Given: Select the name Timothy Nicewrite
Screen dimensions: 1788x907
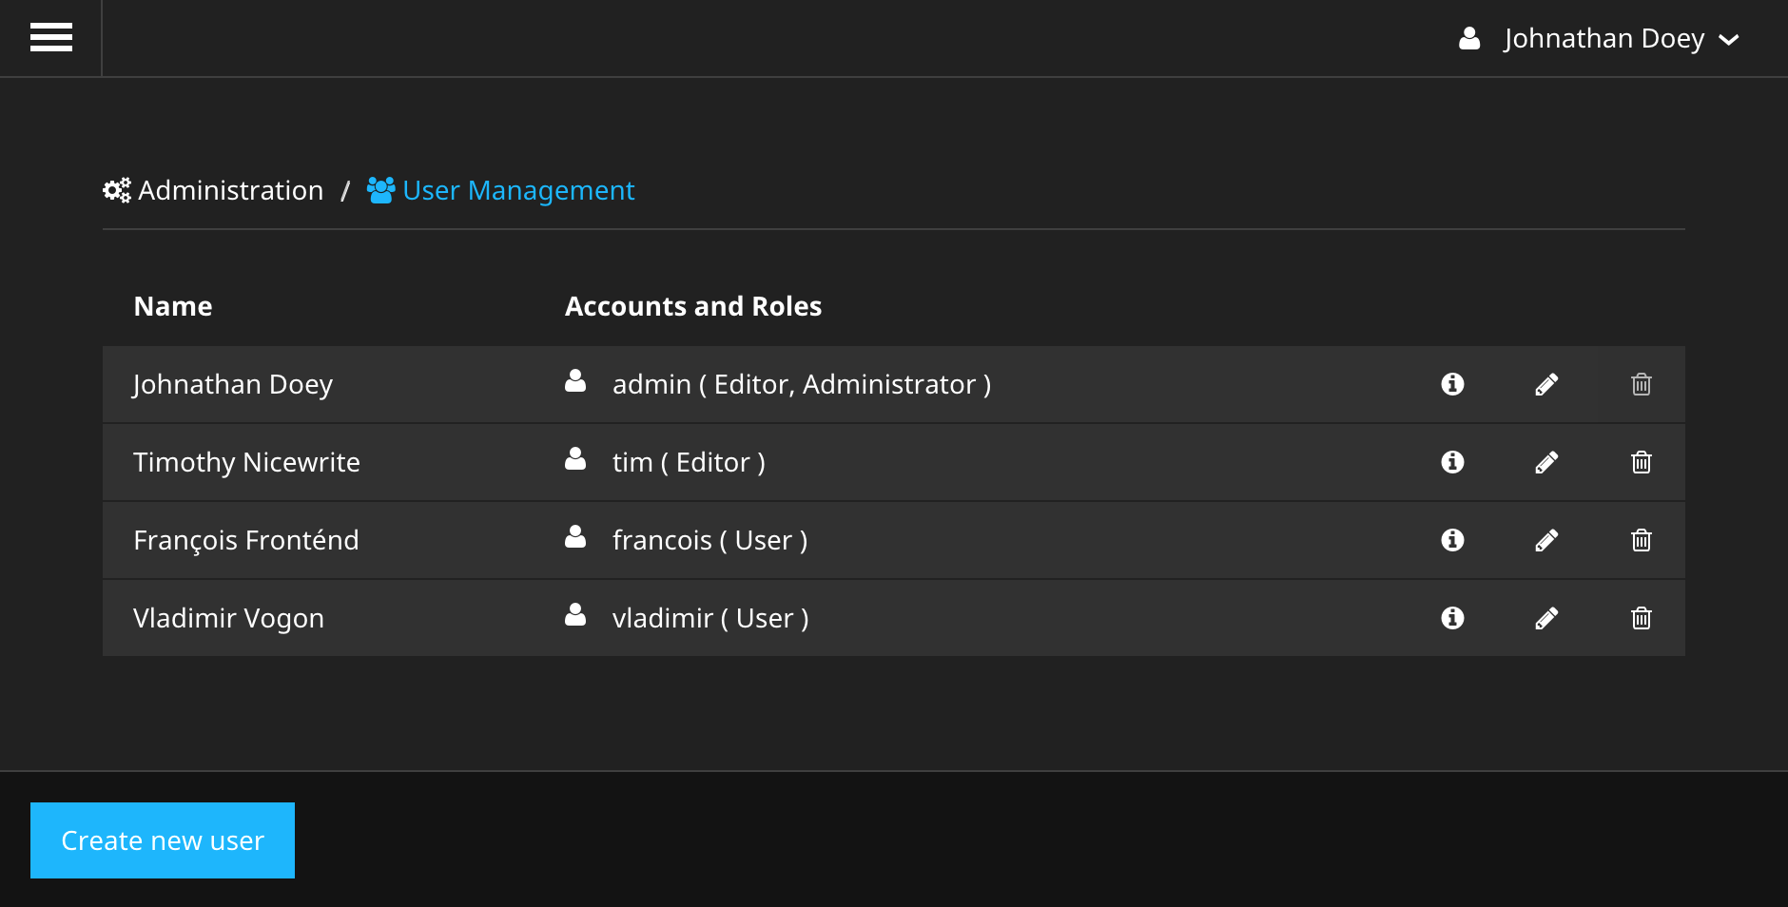Looking at the screenshot, I should (246, 462).
